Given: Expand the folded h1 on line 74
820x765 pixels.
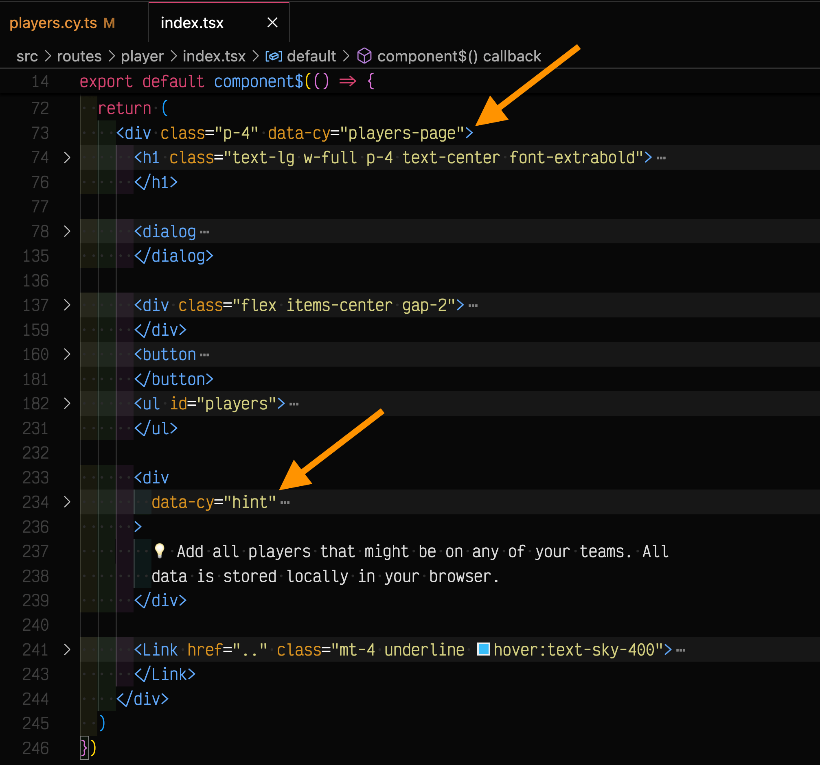Looking at the screenshot, I should click(67, 157).
